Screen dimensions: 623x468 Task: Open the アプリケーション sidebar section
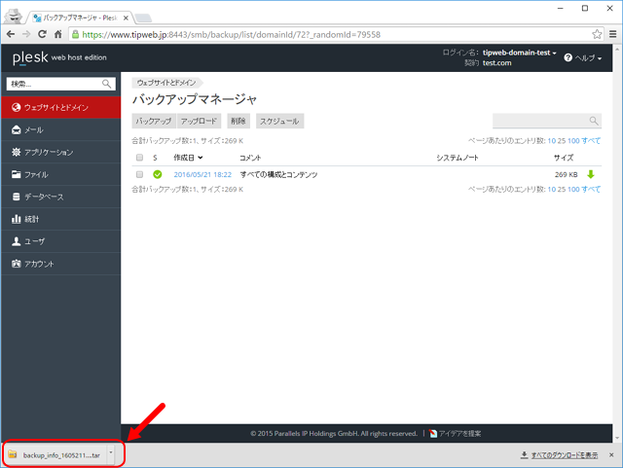point(60,152)
